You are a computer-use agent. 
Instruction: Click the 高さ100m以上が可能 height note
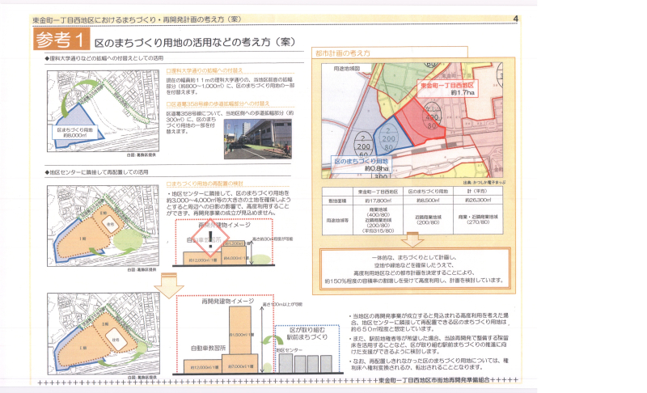282,304
